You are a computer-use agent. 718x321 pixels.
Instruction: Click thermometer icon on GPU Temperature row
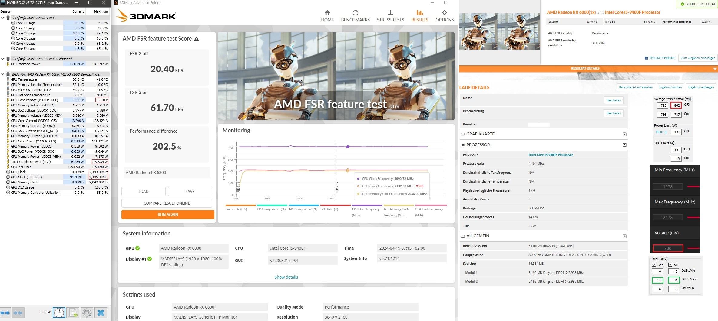point(8,79)
